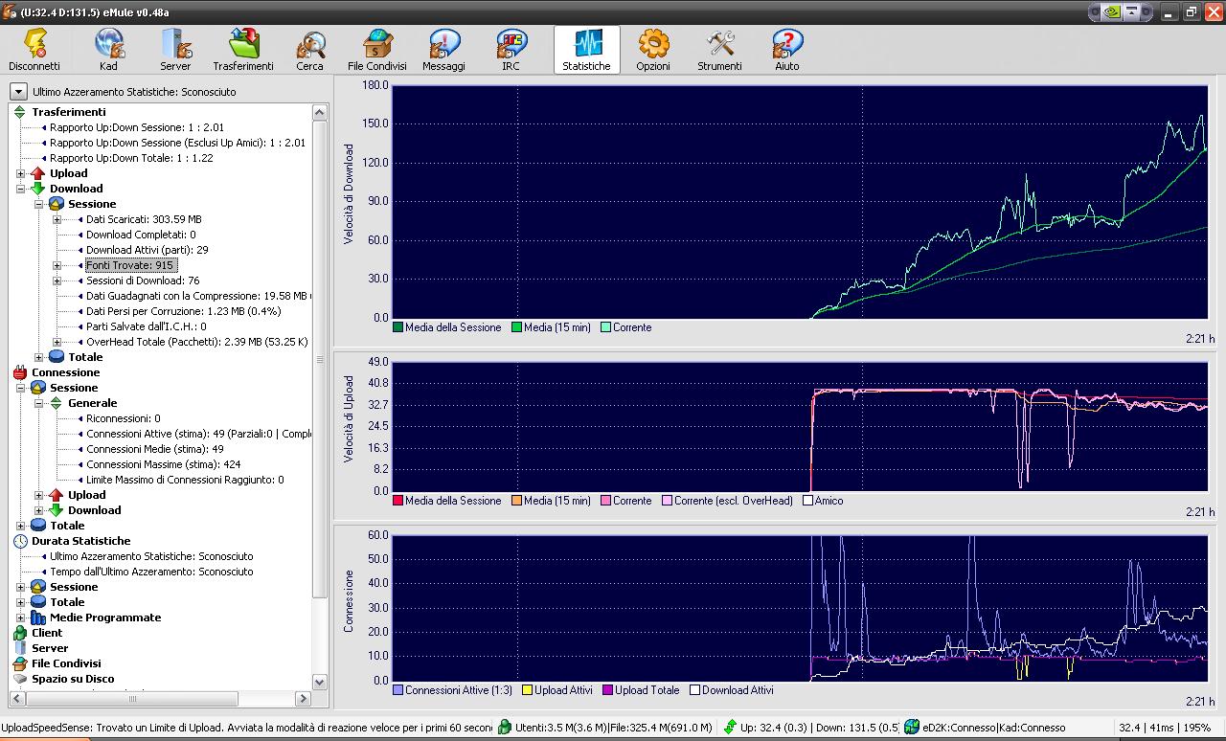The image size is (1226, 741).
Task: Select Connessioni Massime (stima): 424 row
Action: [163, 464]
